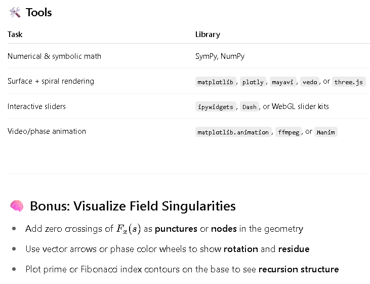This screenshot has height=284, width=370.
Task: Click the ipywidgets code tag
Action: click(x=216, y=106)
